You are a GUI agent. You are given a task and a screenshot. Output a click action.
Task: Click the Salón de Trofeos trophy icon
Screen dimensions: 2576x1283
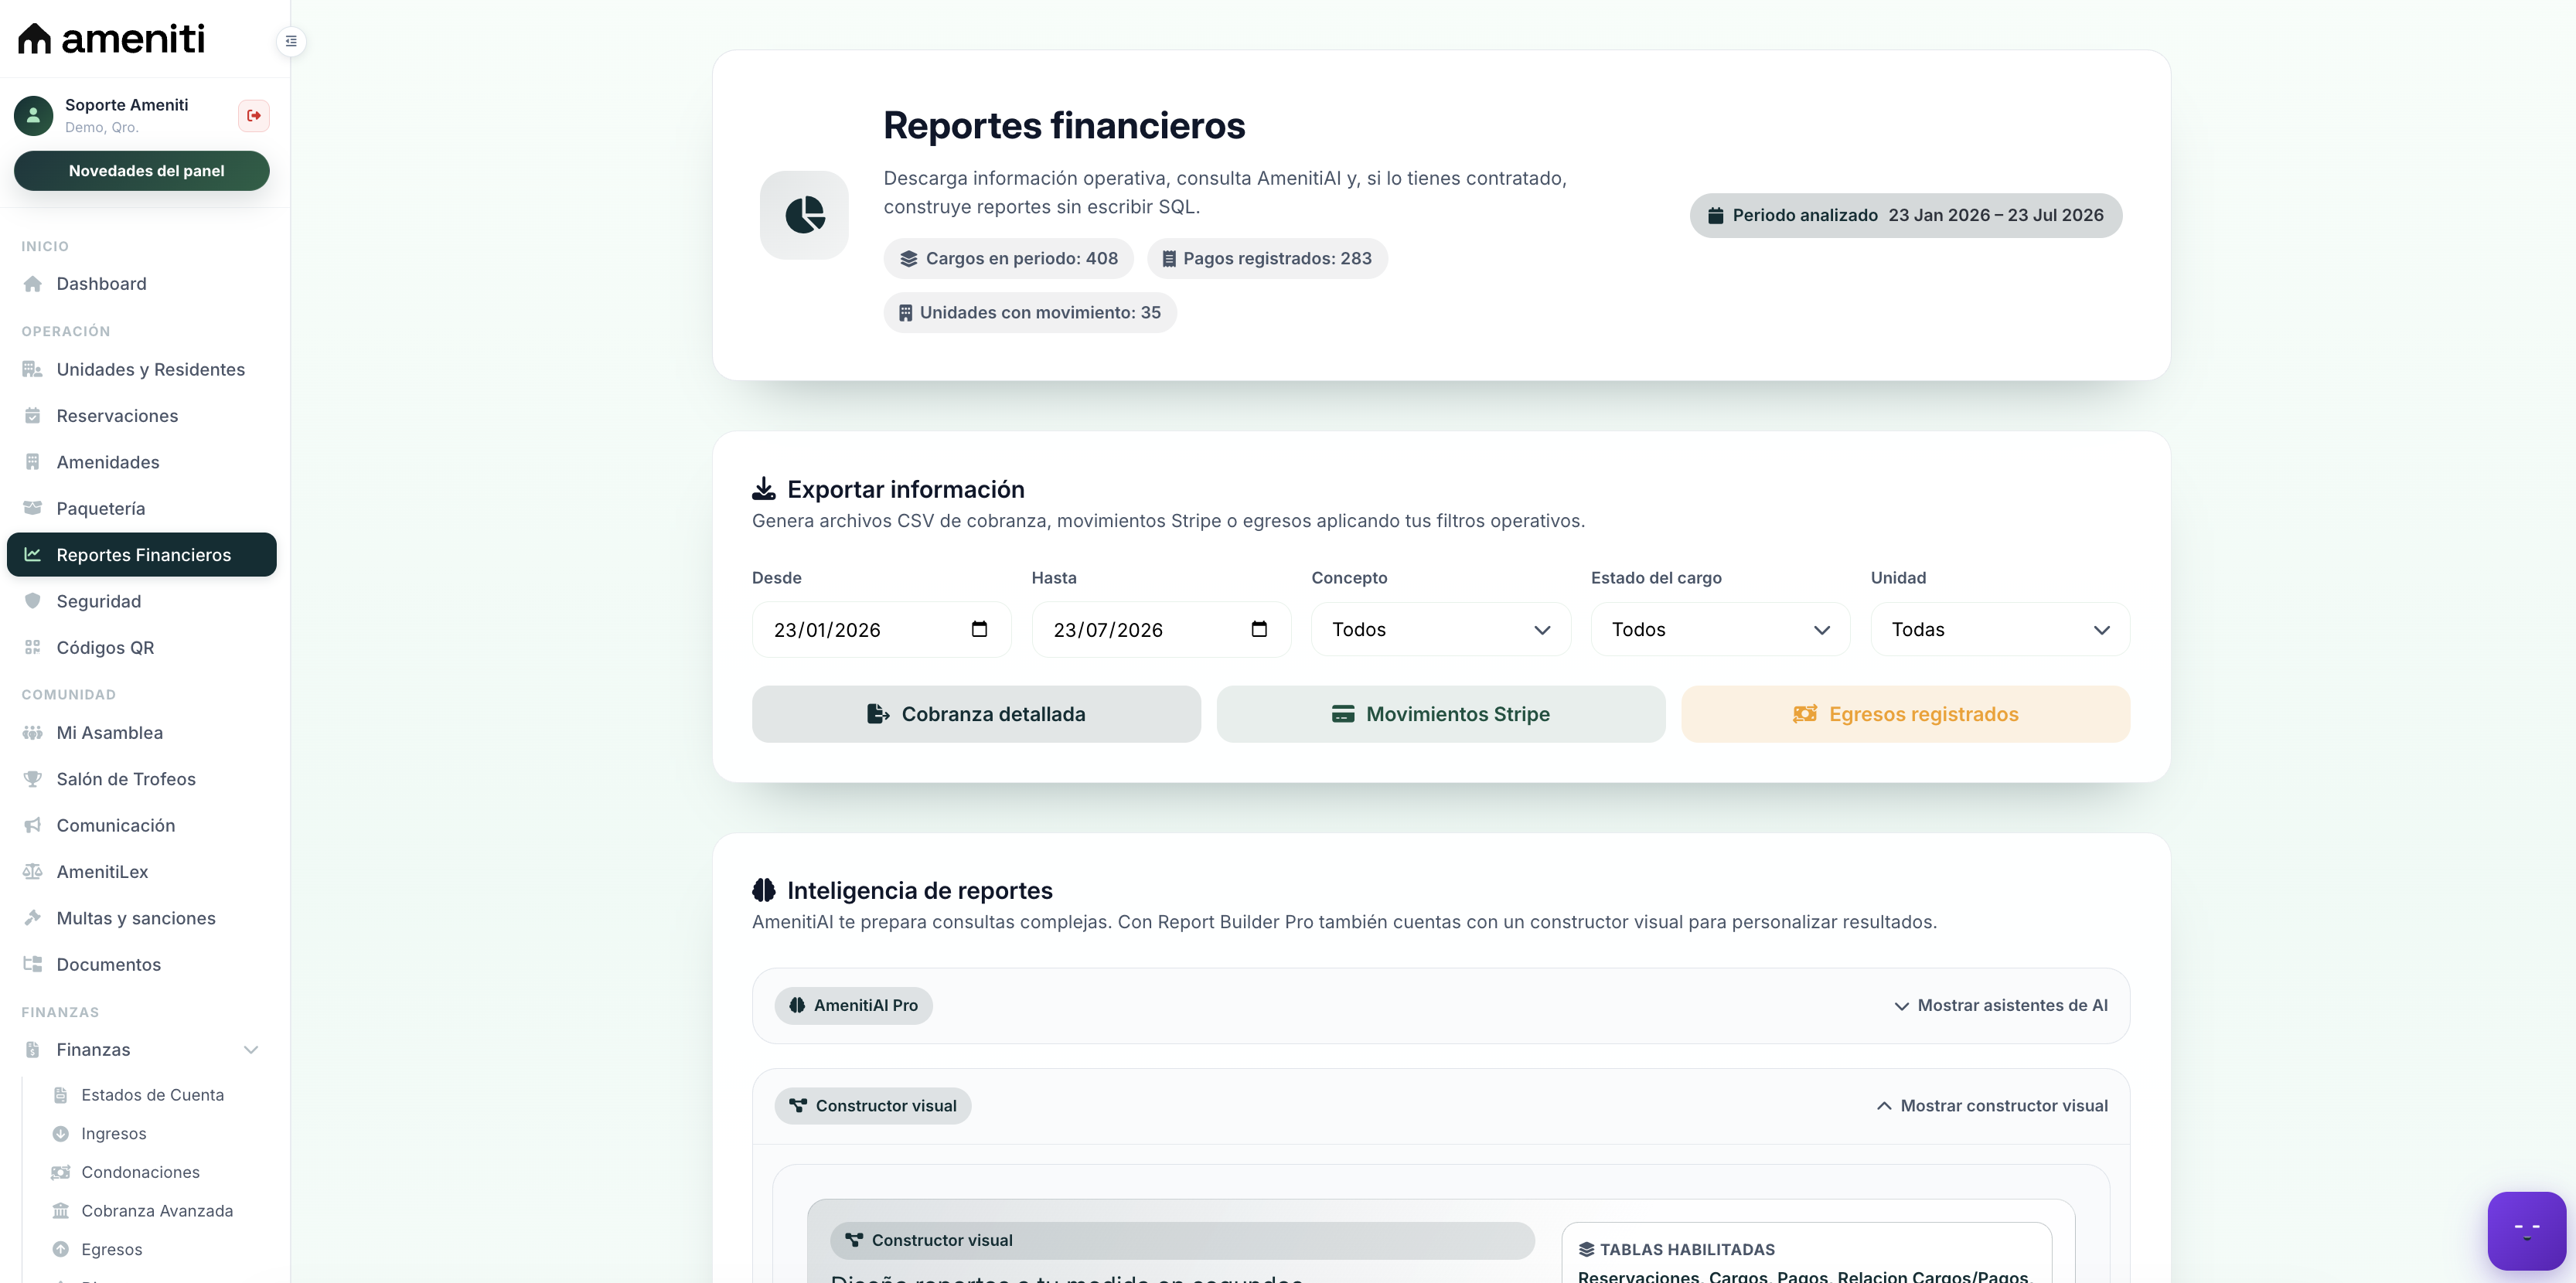(33, 779)
